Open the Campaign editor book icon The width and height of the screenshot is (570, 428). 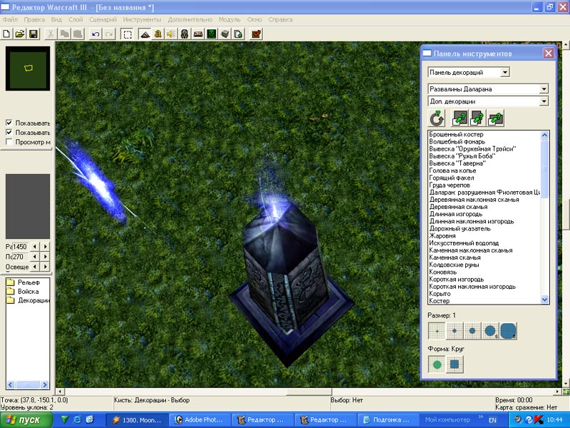click(x=198, y=34)
